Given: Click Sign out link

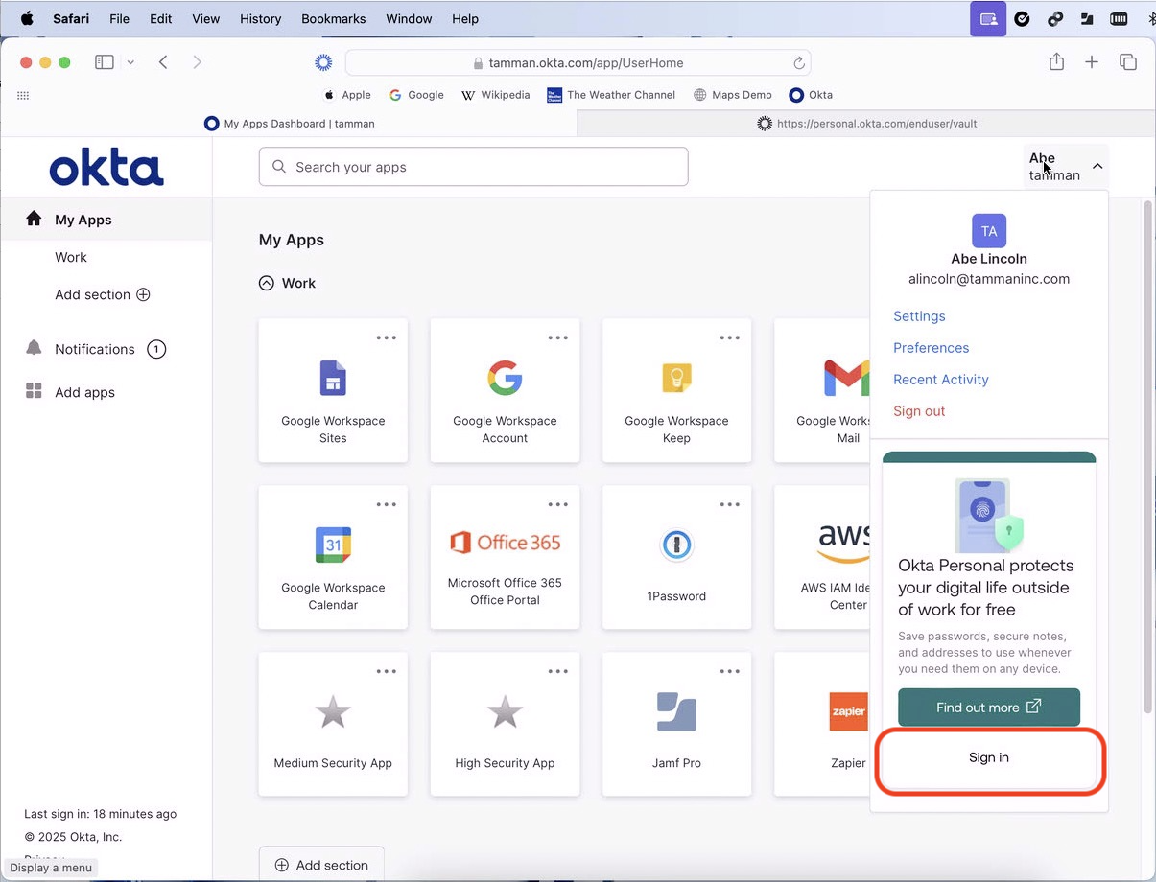Looking at the screenshot, I should pos(919,411).
